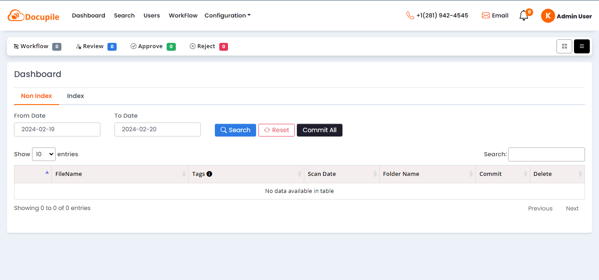This screenshot has width=599, height=280.
Task: Sort table by FileName column
Action: pos(120,174)
